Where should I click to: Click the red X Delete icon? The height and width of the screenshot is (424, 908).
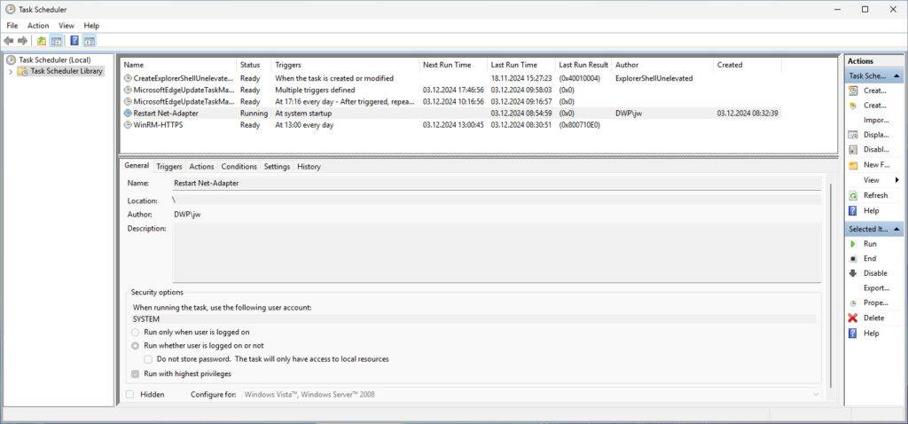[x=853, y=318]
